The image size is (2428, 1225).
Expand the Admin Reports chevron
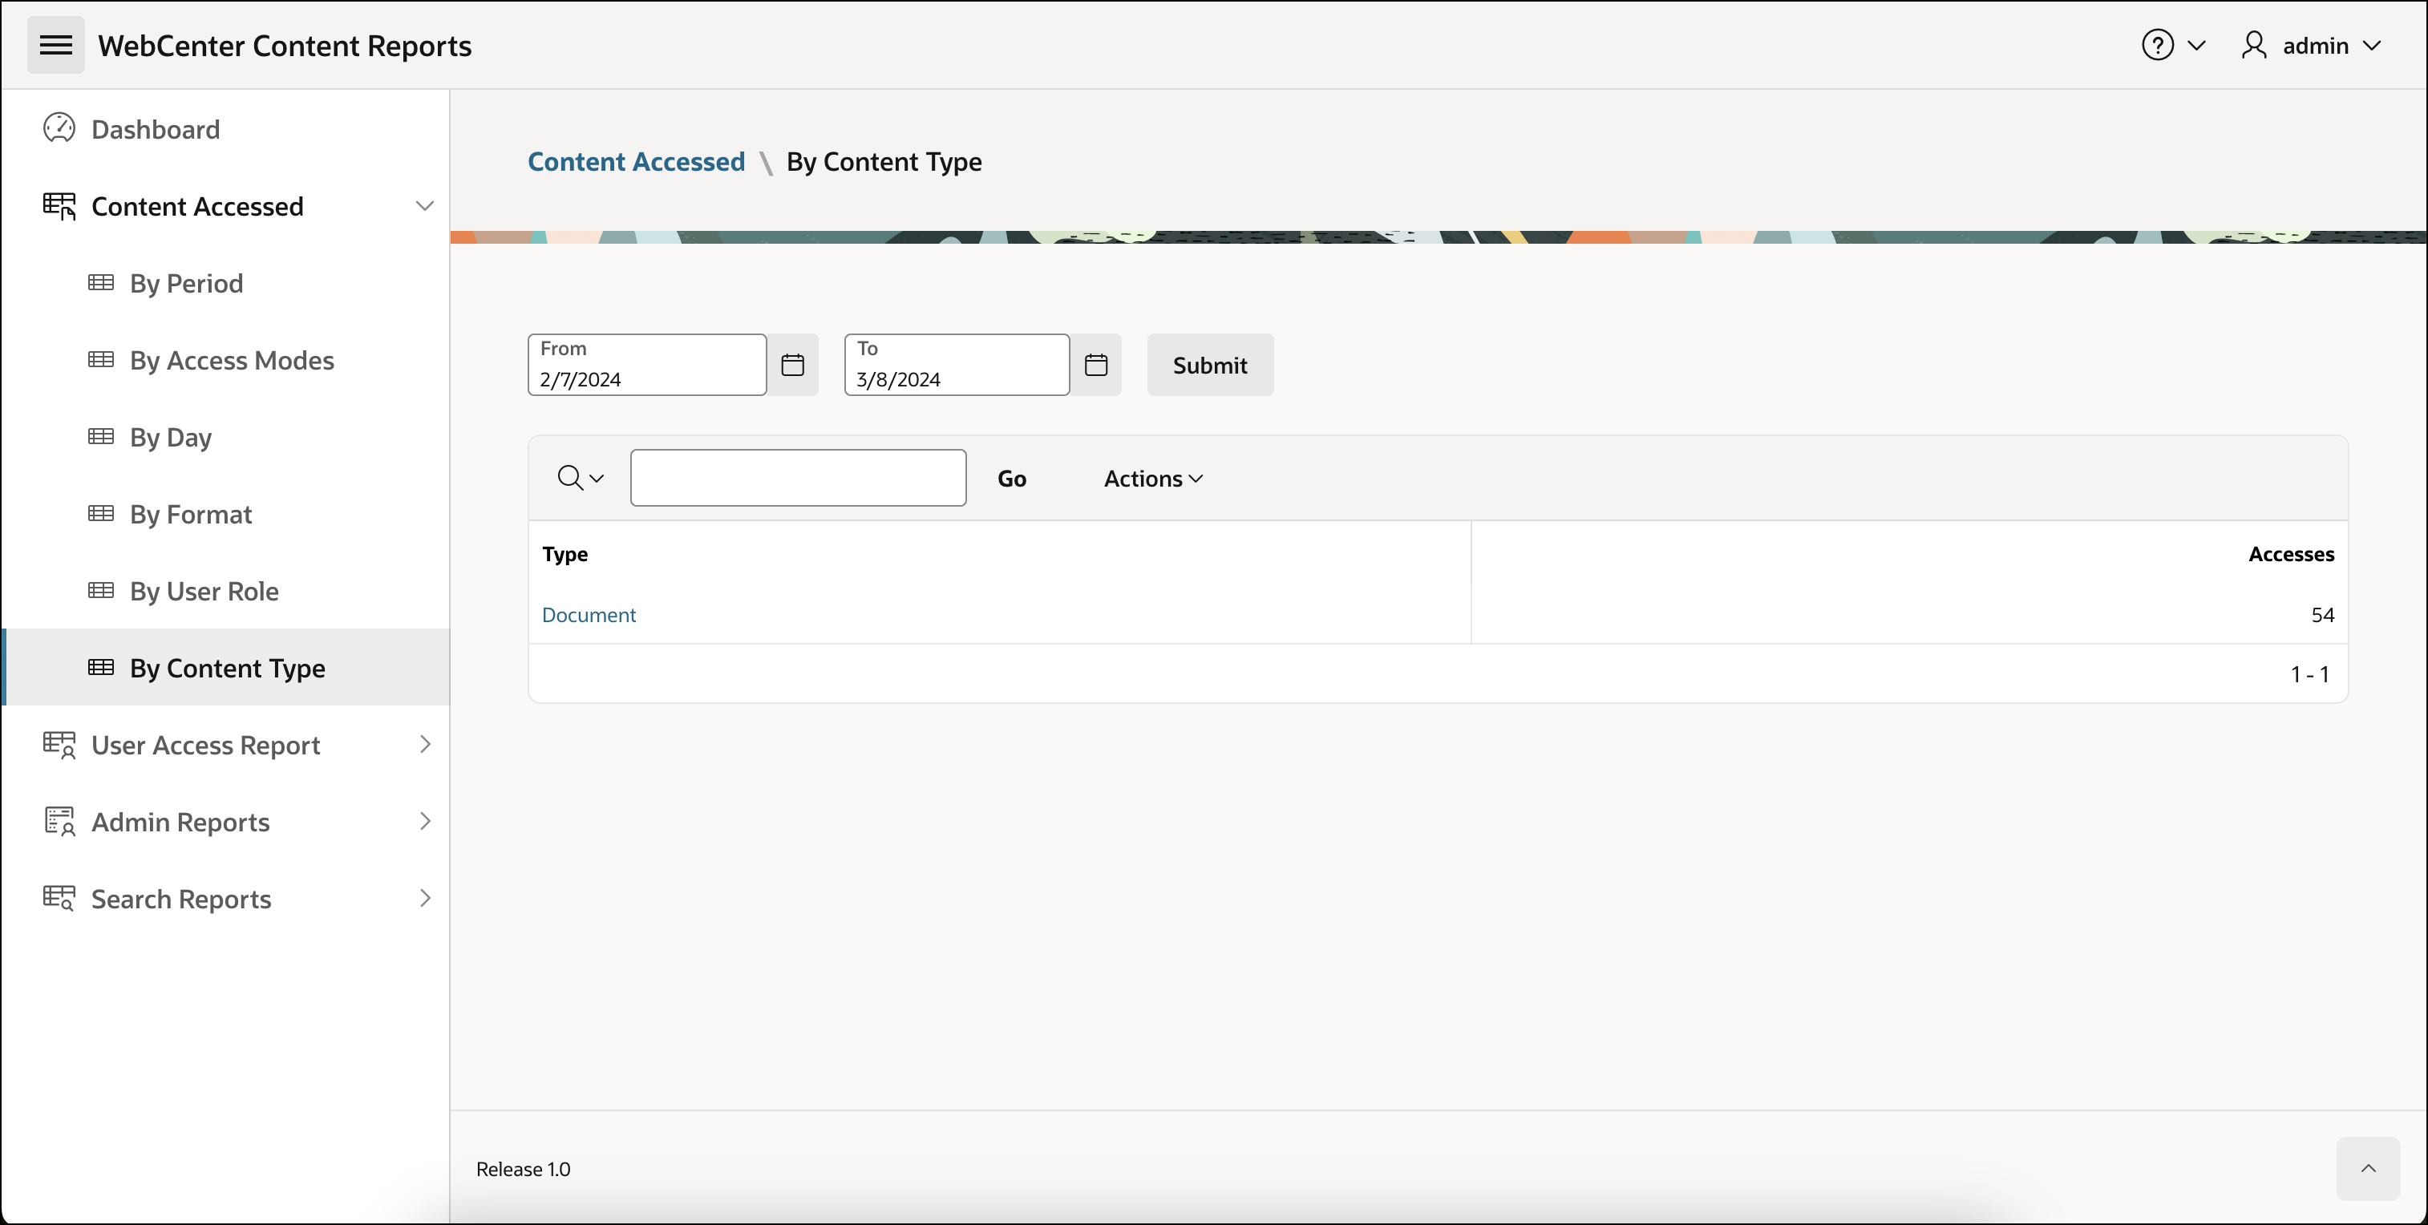[425, 822]
